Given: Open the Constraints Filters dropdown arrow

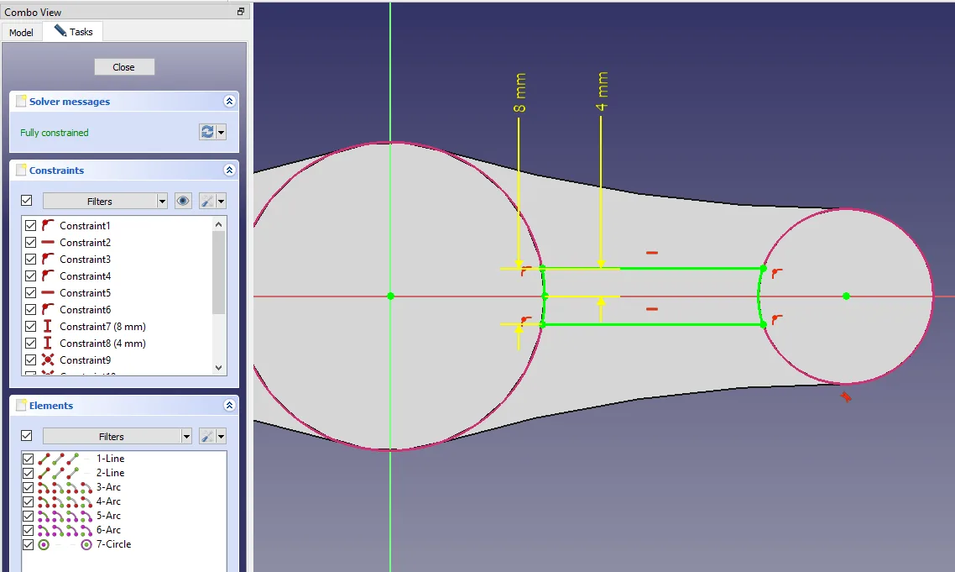Looking at the screenshot, I should [x=162, y=201].
